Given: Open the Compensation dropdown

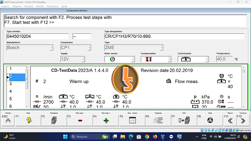Looking at the screenshot, I should (x=170, y=59).
